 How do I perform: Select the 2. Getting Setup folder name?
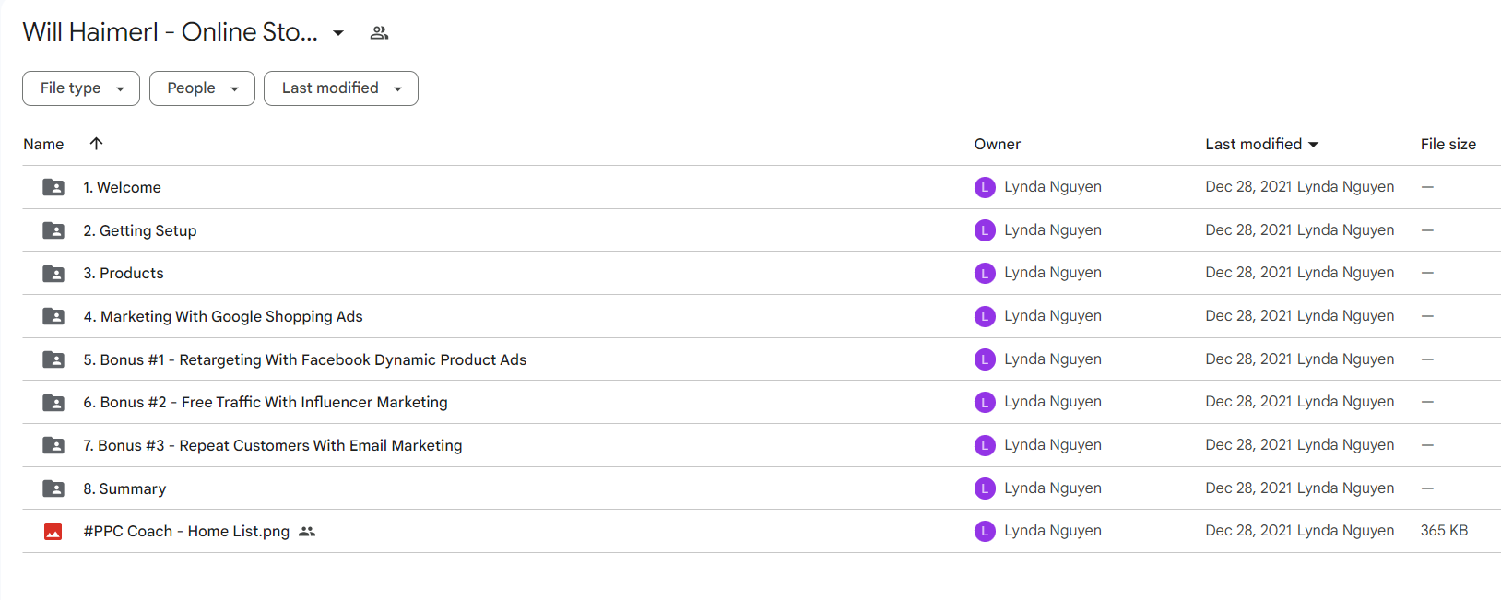click(x=140, y=230)
